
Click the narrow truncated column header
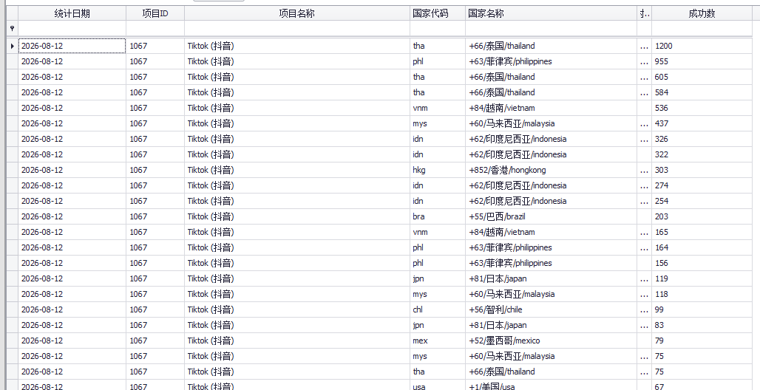(x=644, y=13)
